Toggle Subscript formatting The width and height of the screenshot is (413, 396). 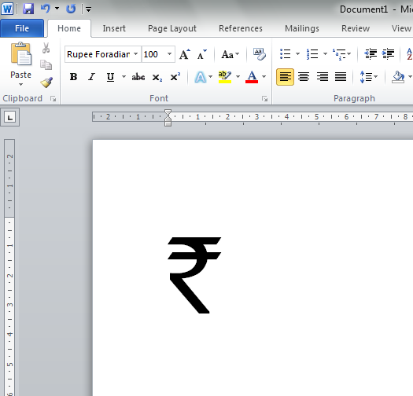(157, 77)
